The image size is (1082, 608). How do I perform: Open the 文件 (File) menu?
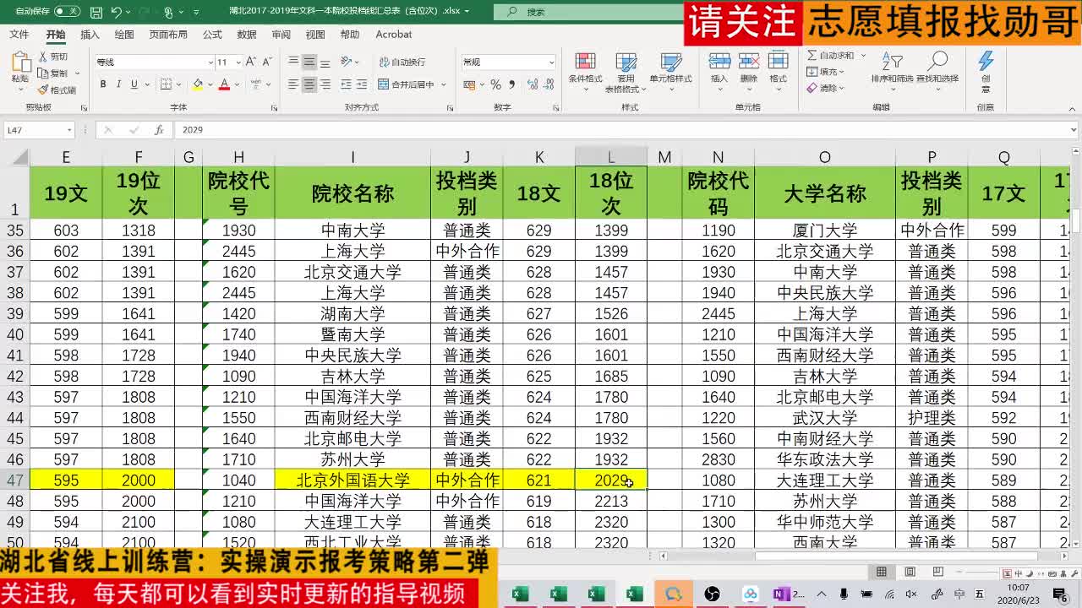19,35
